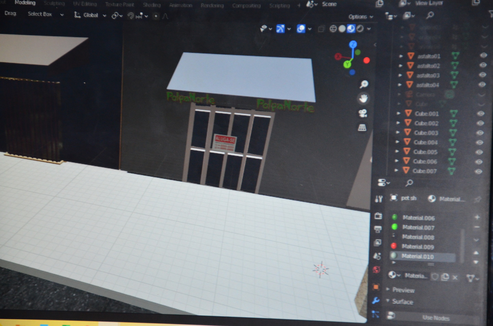The image size is (493, 326).
Task: Click the outliner search magnifier icon
Action: pos(430,15)
